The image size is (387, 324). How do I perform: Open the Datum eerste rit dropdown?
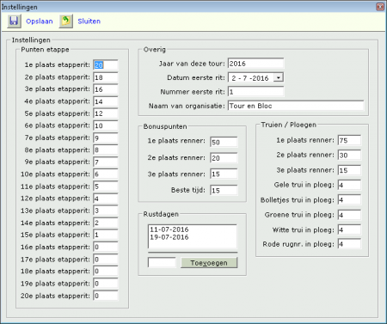[x=279, y=77]
